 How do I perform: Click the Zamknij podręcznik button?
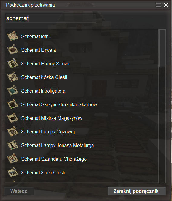pos(137,191)
